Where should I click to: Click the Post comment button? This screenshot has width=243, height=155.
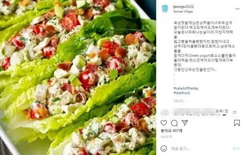pos(236,149)
